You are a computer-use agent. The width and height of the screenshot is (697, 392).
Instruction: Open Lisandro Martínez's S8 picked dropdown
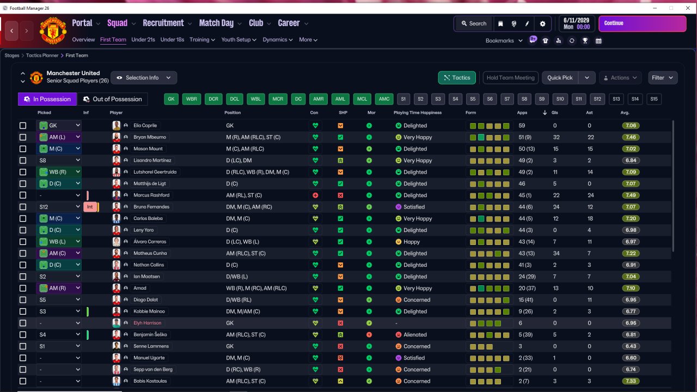click(x=59, y=161)
